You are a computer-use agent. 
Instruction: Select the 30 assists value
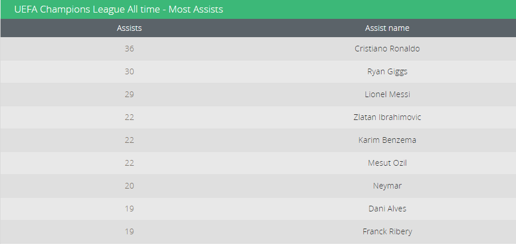(129, 71)
